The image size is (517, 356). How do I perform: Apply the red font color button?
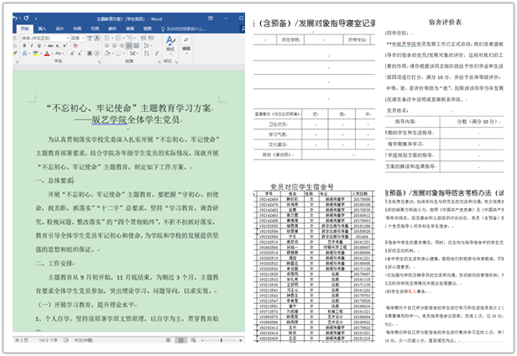47,53
